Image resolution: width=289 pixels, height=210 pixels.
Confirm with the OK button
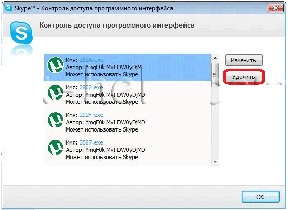[260, 197]
